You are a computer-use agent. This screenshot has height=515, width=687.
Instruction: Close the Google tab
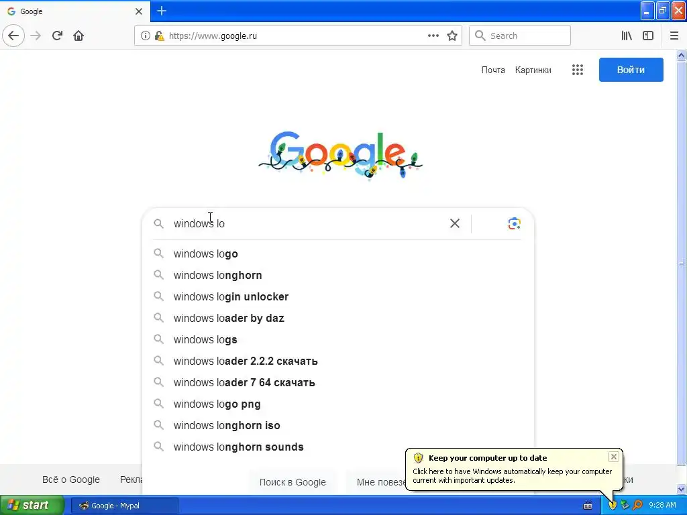click(139, 11)
